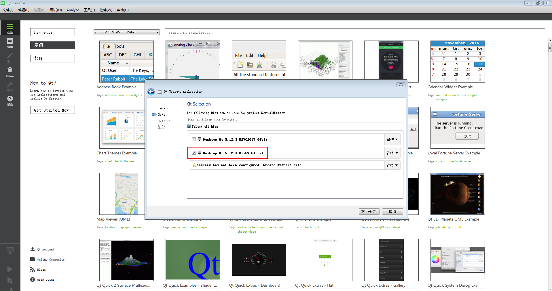Screen dimensions: 552x291
Task: Open the Blogs RSS icon
Action: click(x=33, y=269)
